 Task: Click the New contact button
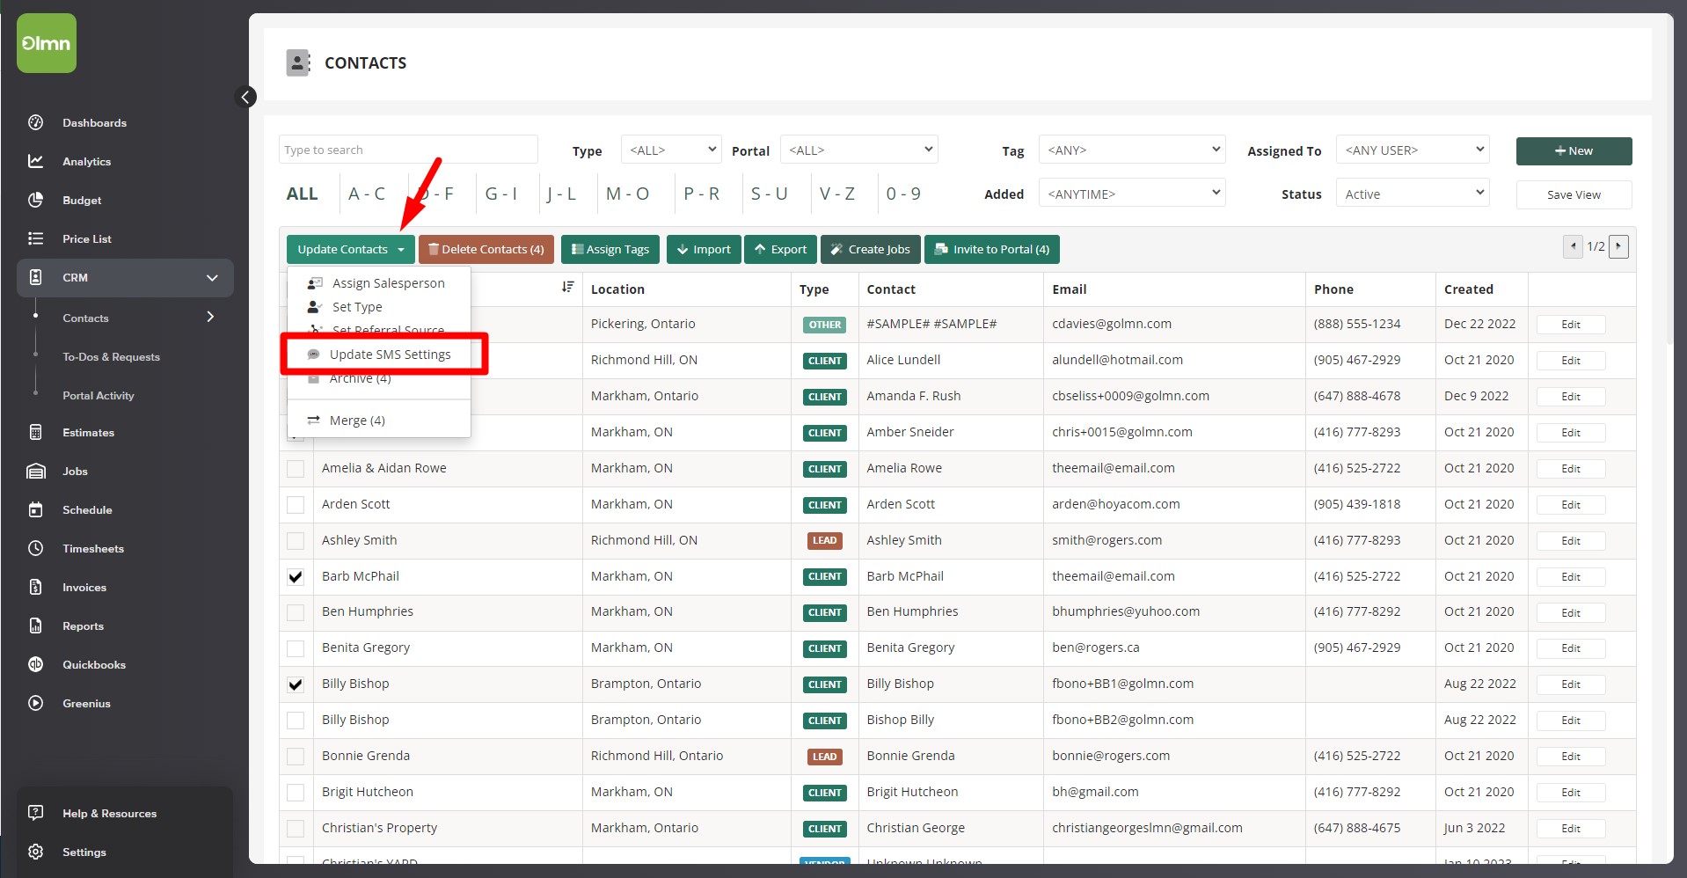point(1574,150)
